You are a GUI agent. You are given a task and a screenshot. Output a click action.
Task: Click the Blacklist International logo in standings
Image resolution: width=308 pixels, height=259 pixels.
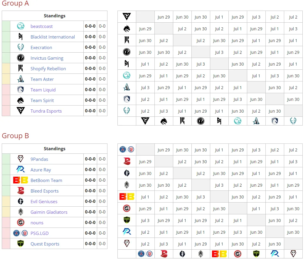[21, 36]
